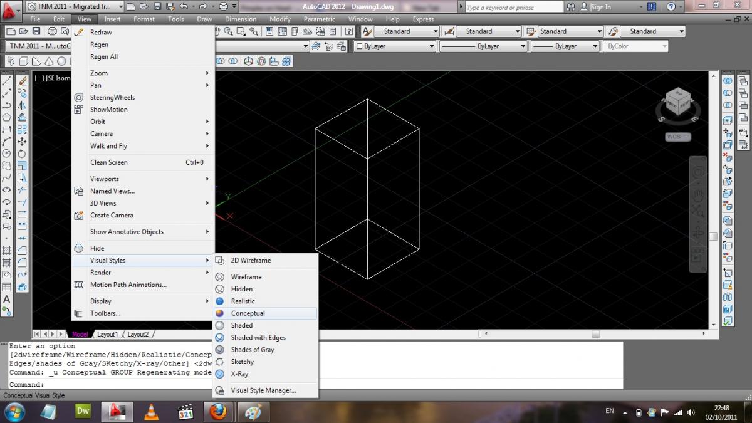This screenshot has height=423, width=752.
Task: Click the Save icon in Quick Access toolbar
Action: [x=157, y=7]
